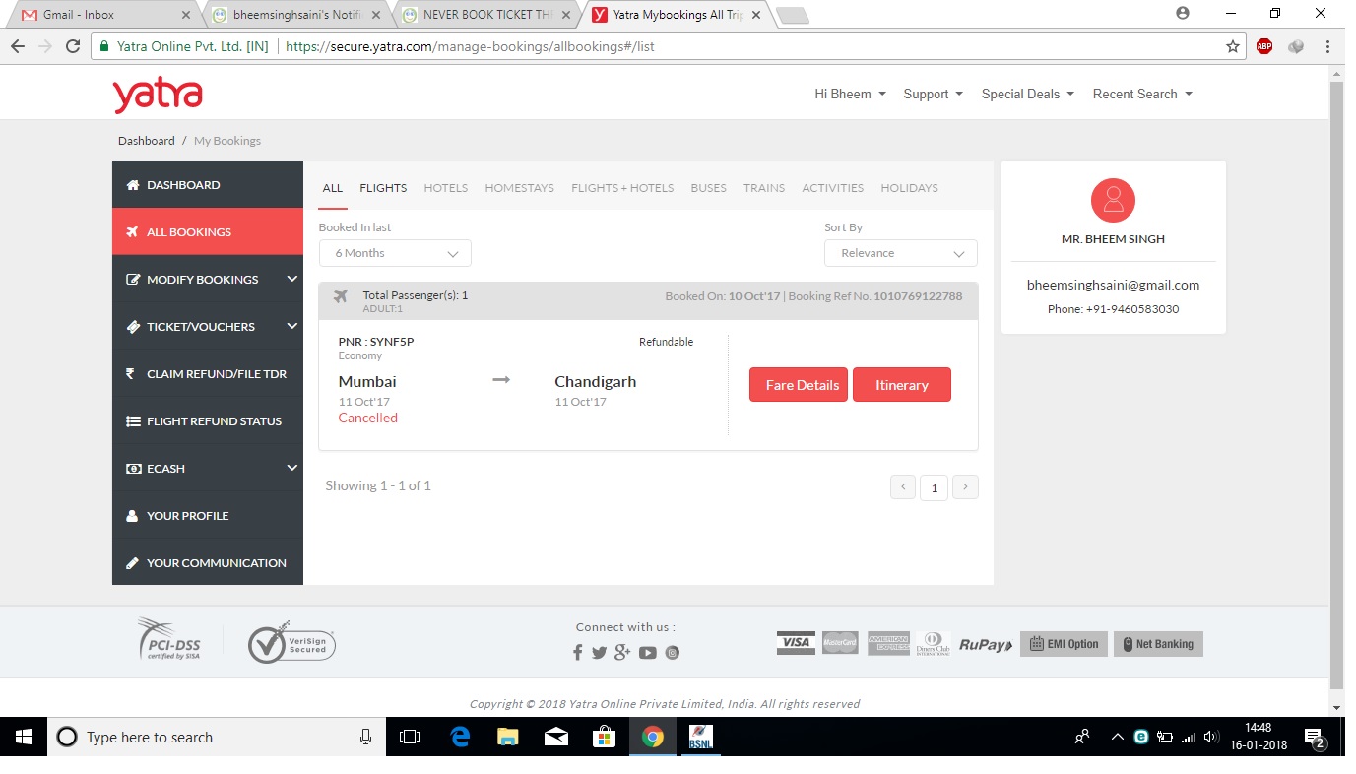Expand the Ticket/Vouchers submenu
The height and width of the screenshot is (774, 1356).
click(x=291, y=326)
